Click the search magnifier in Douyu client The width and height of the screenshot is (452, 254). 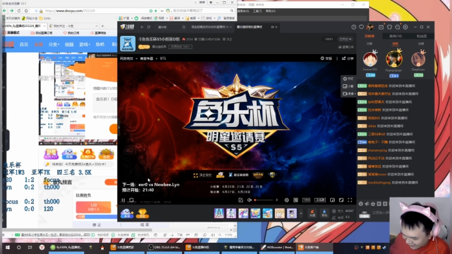coord(183,27)
